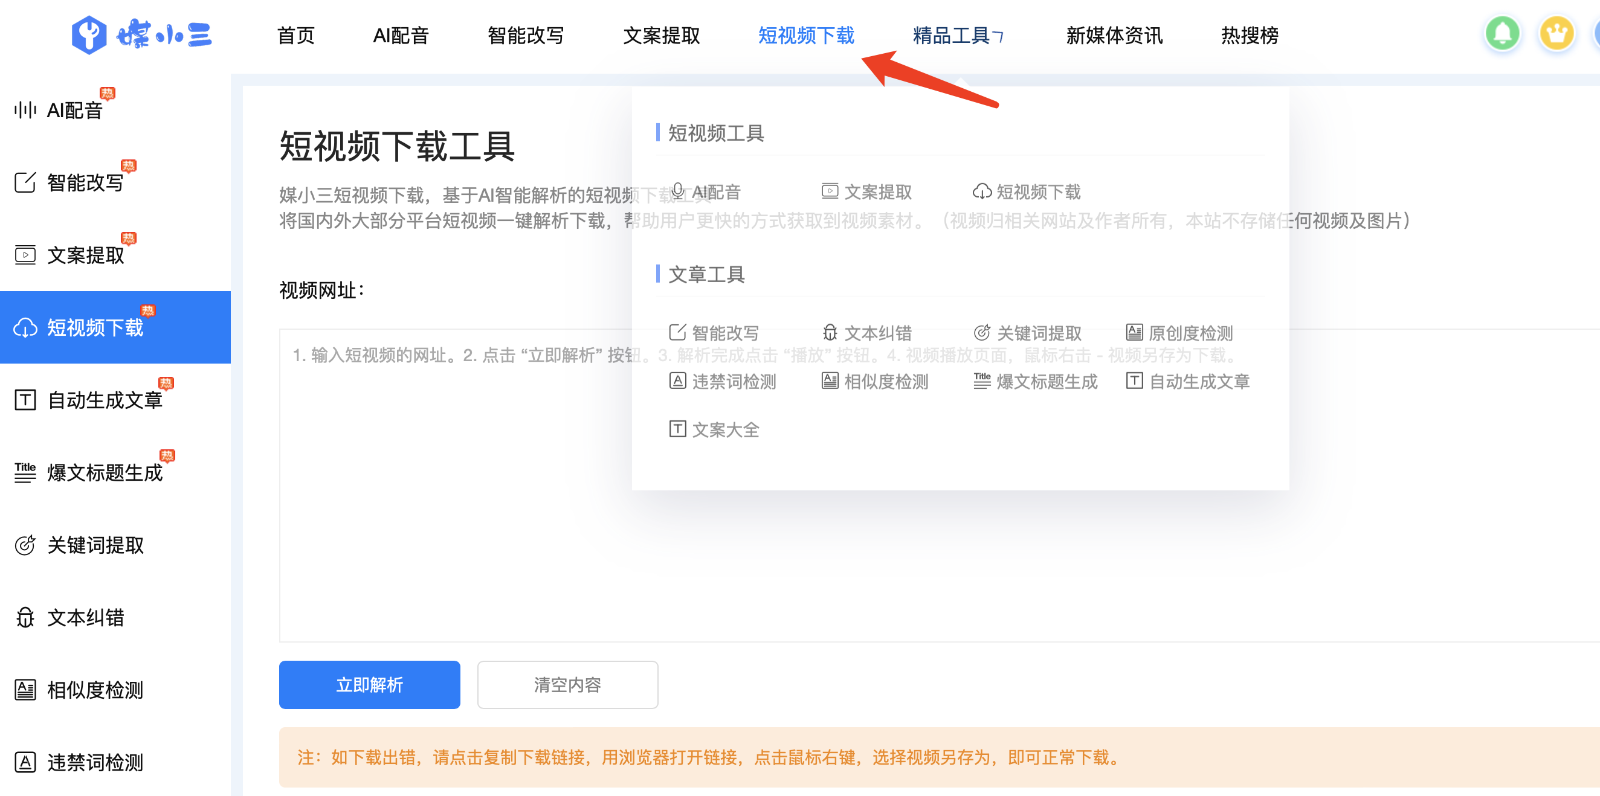This screenshot has height=796, width=1600.
Task: Open AI配音 in the top navigation
Action: click(x=401, y=36)
